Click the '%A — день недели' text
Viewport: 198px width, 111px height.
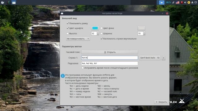[79, 86]
